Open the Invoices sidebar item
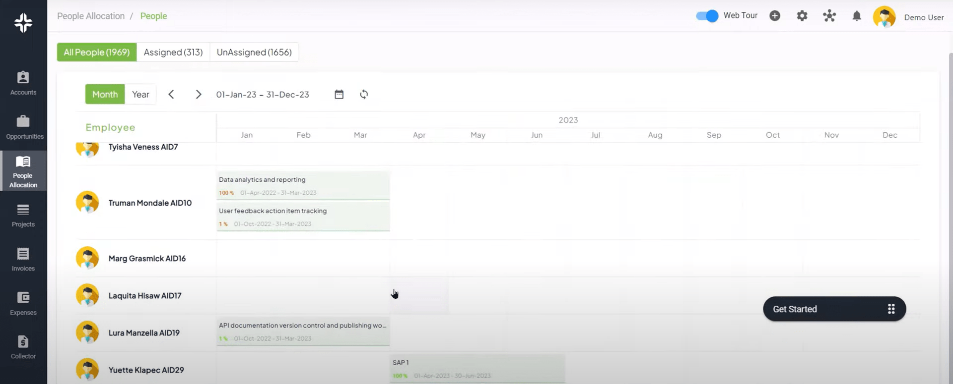This screenshot has height=384, width=953. point(23,259)
